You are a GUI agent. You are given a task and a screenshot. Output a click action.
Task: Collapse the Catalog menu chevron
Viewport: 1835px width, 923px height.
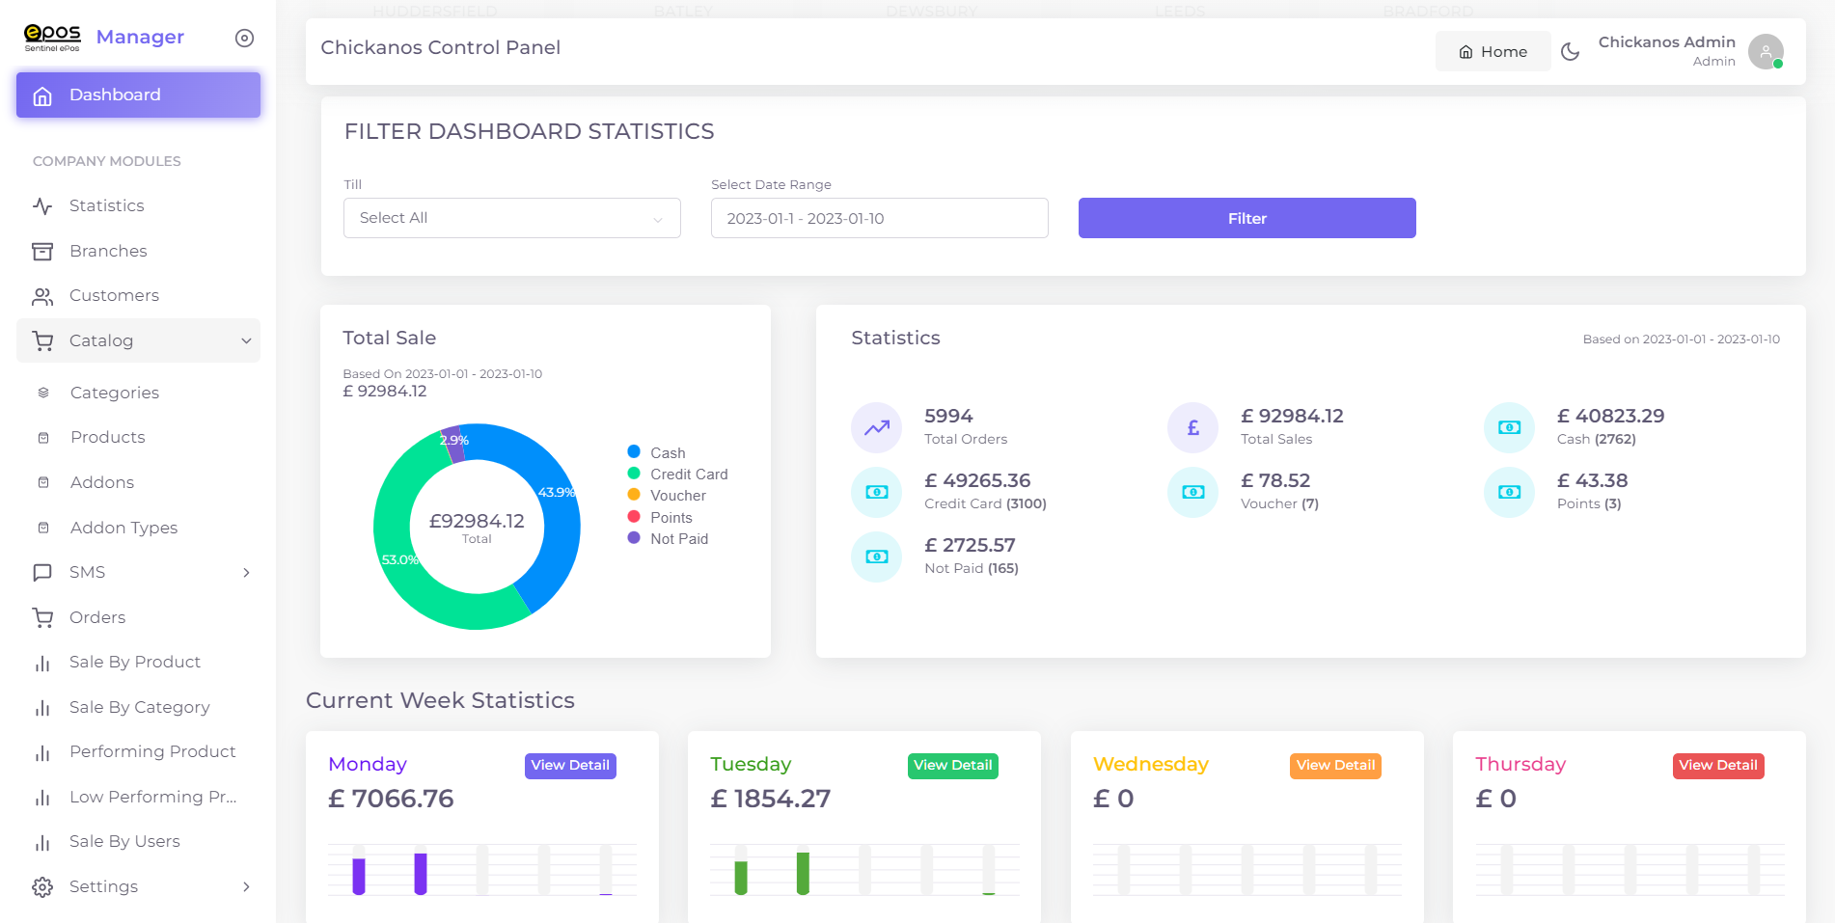click(246, 340)
